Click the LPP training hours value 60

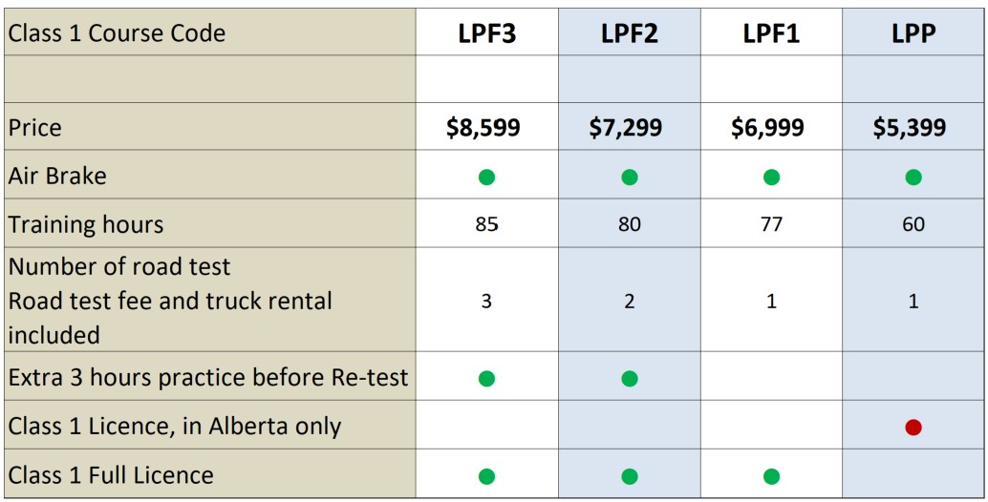click(913, 224)
